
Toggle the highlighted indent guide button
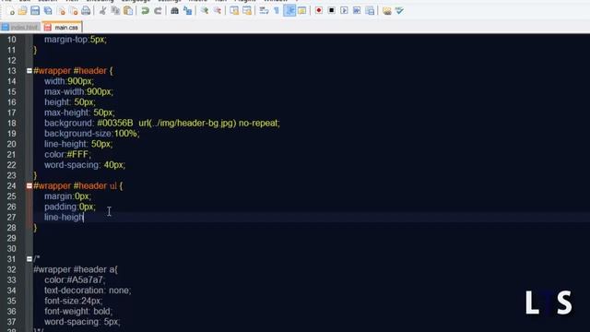tap(289, 11)
